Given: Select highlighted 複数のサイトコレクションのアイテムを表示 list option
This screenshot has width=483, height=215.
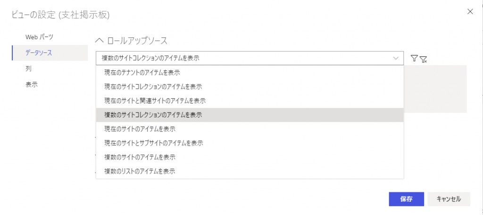Looking at the screenshot, I should (153, 115).
